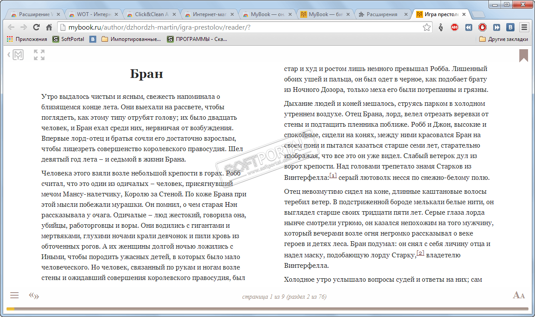
Task: Close the Игра престолов tab
Action: [x=464, y=14]
